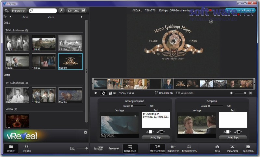
Task: Share the video to YouTube
Action: tap(98, 148)
